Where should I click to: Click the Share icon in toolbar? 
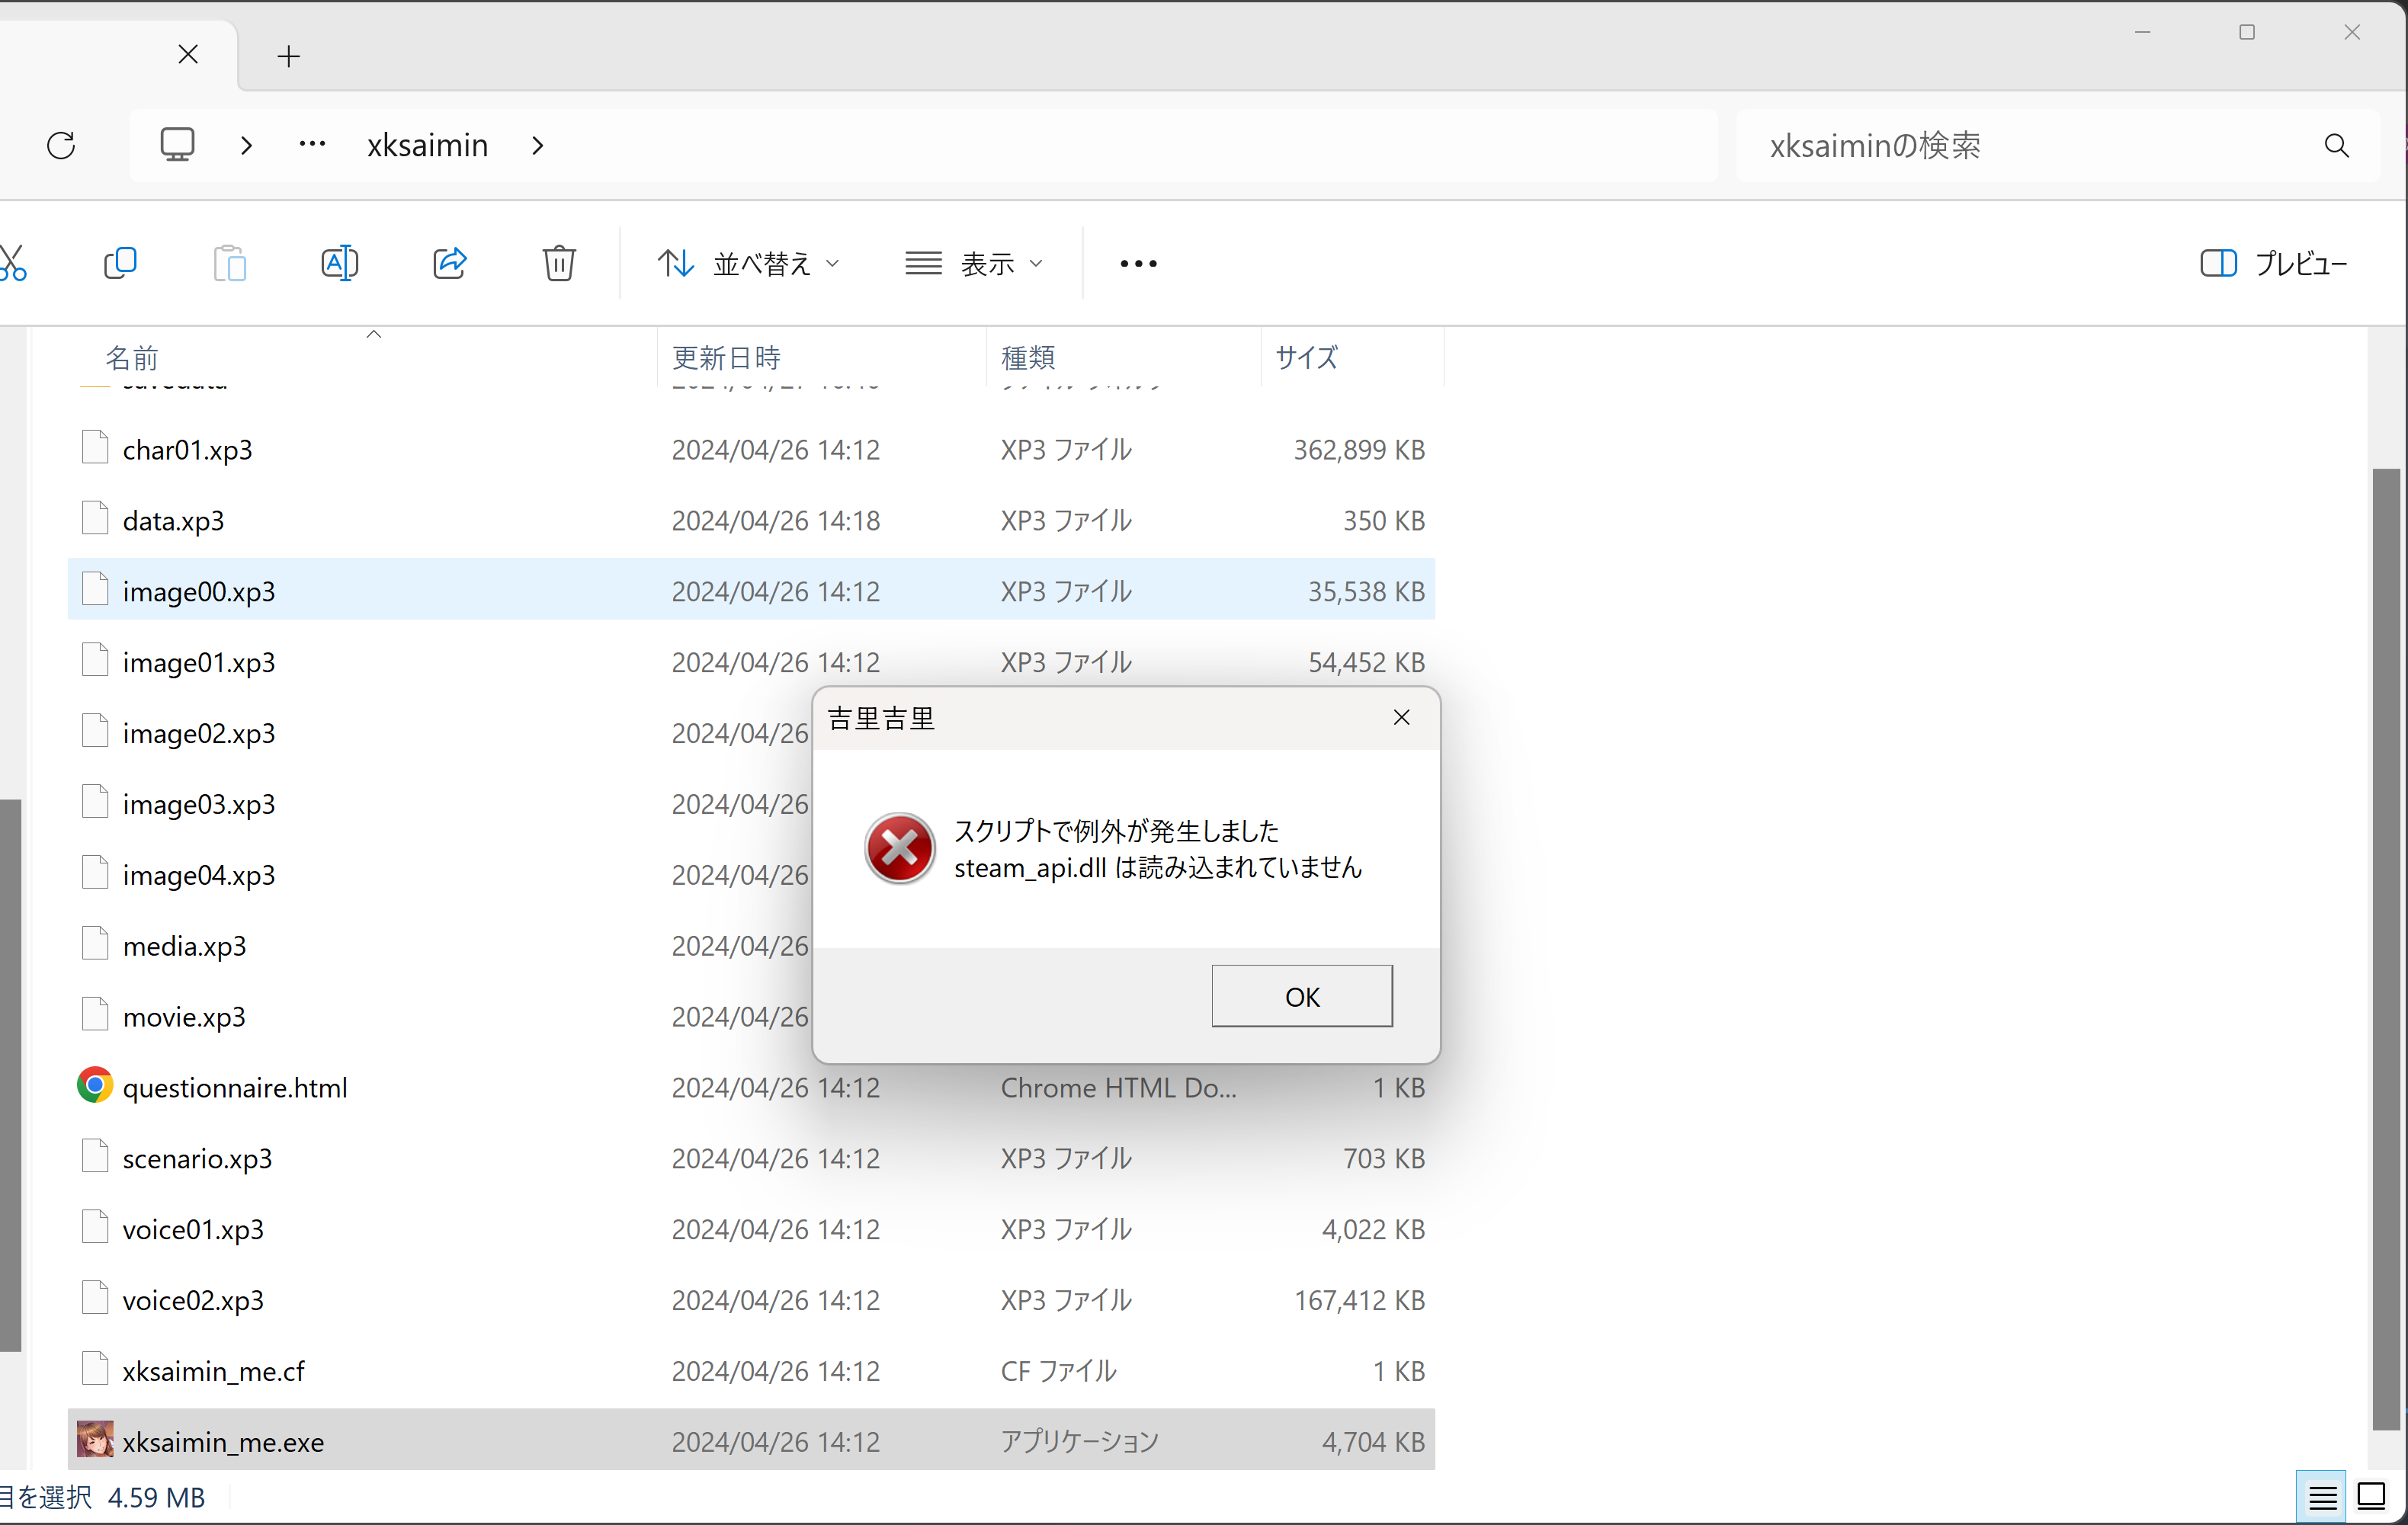[x=450, y=264]
